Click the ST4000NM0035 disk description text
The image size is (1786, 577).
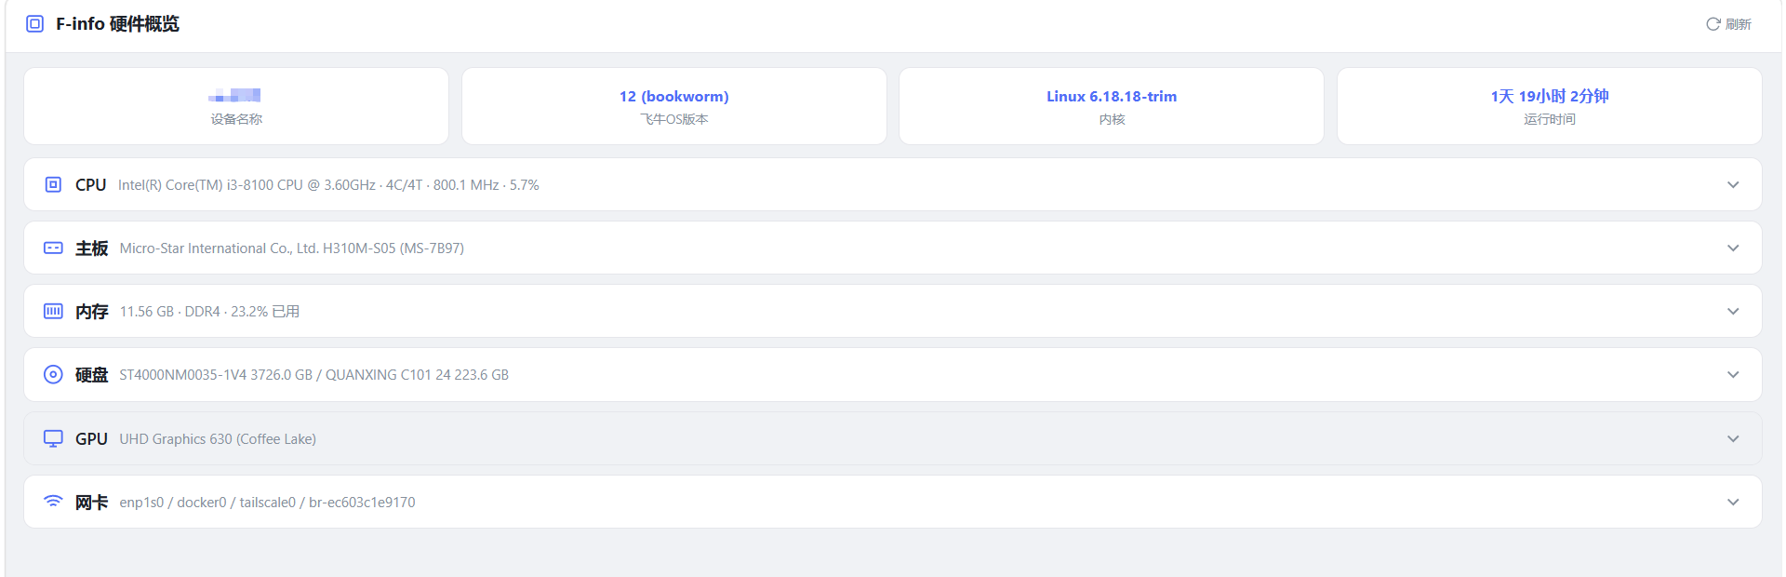pyautogui.click(x=313, y=375)
